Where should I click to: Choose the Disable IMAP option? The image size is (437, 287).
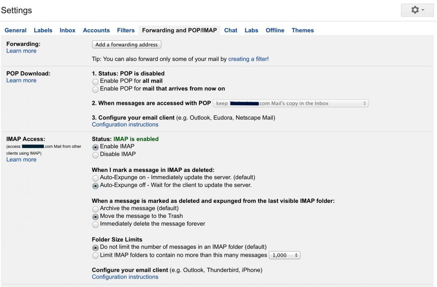click(x=95, y=155)
